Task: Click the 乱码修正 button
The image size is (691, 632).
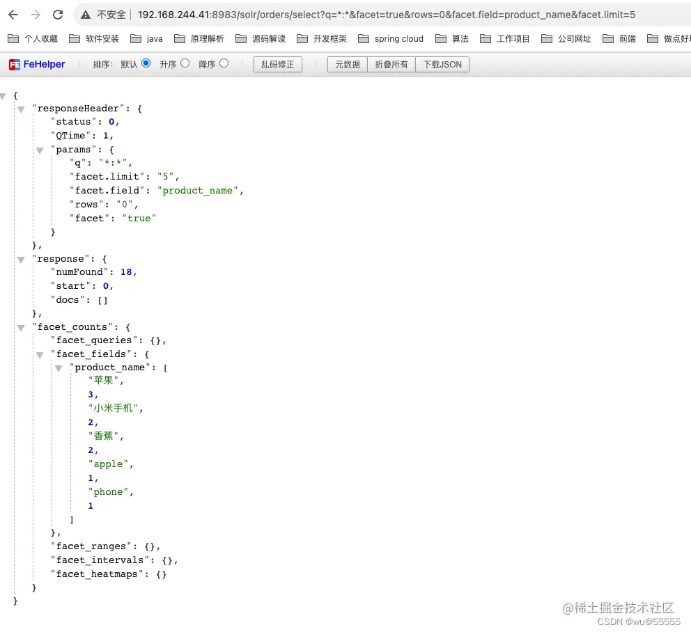Action: coord(278,65)
